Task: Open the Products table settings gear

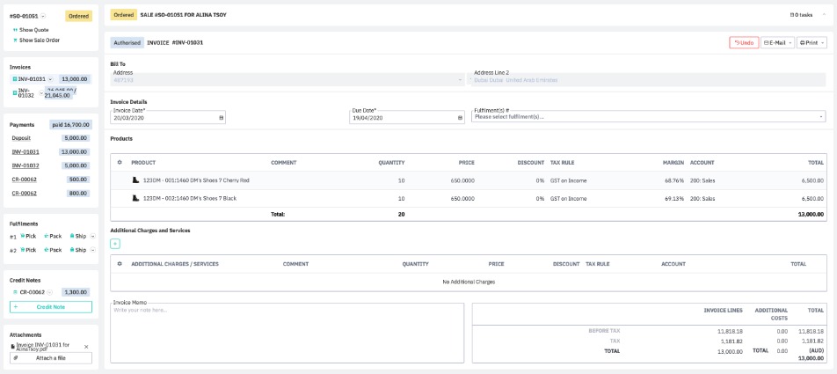Action: [120, 163]
